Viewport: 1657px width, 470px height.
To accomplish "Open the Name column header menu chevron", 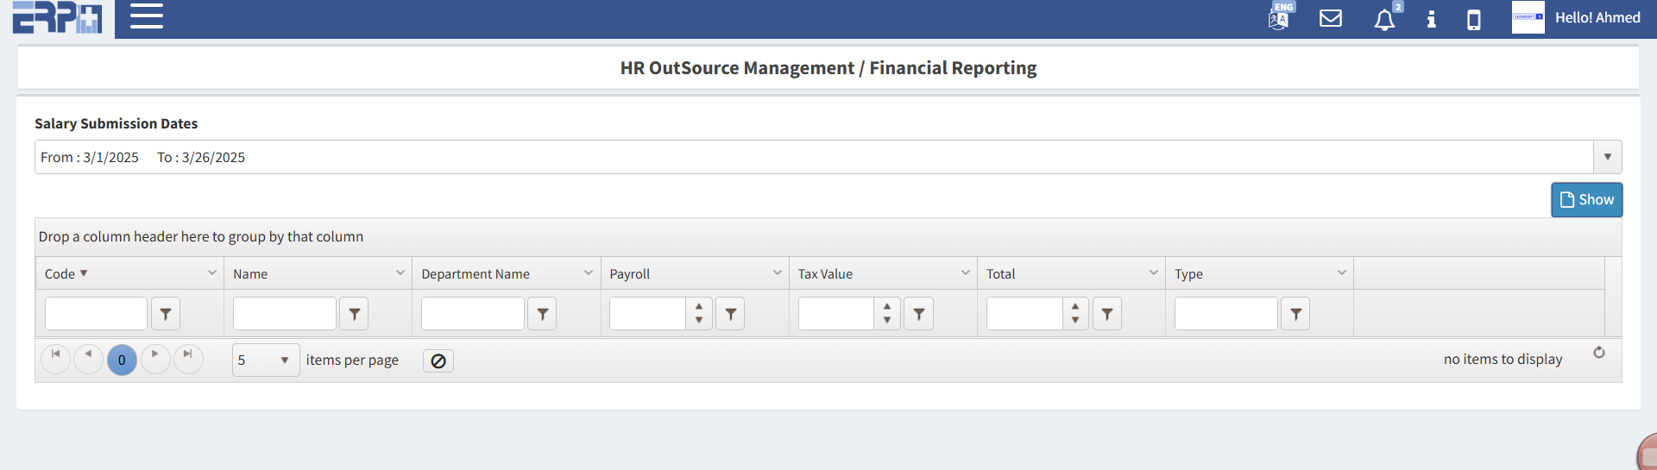I will point(400,273).
